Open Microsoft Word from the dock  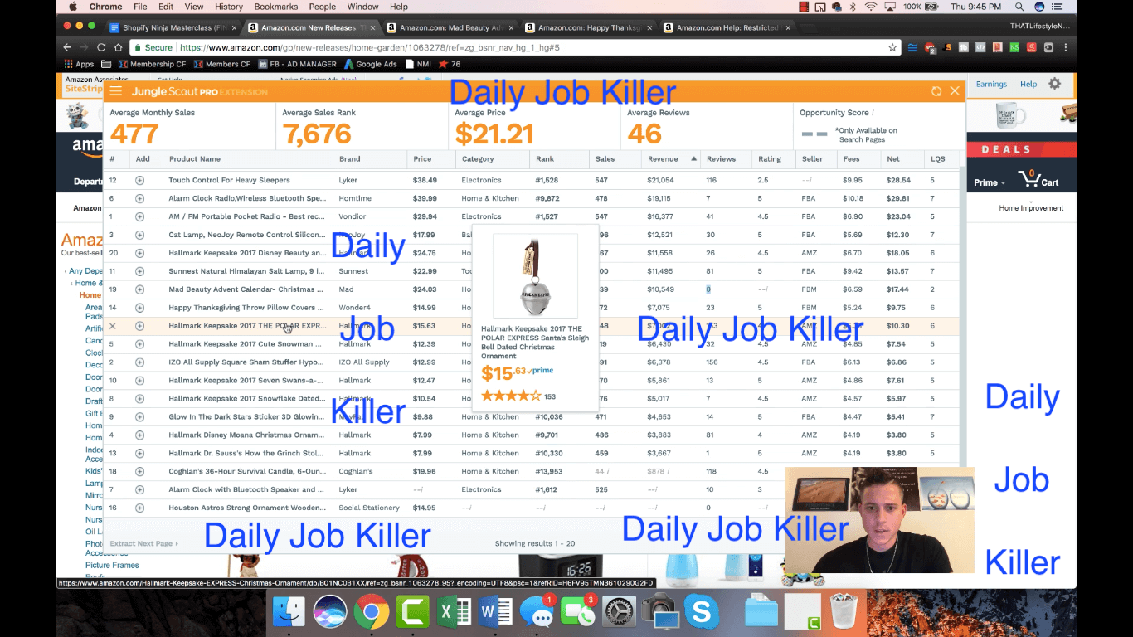tap(494, 612)
